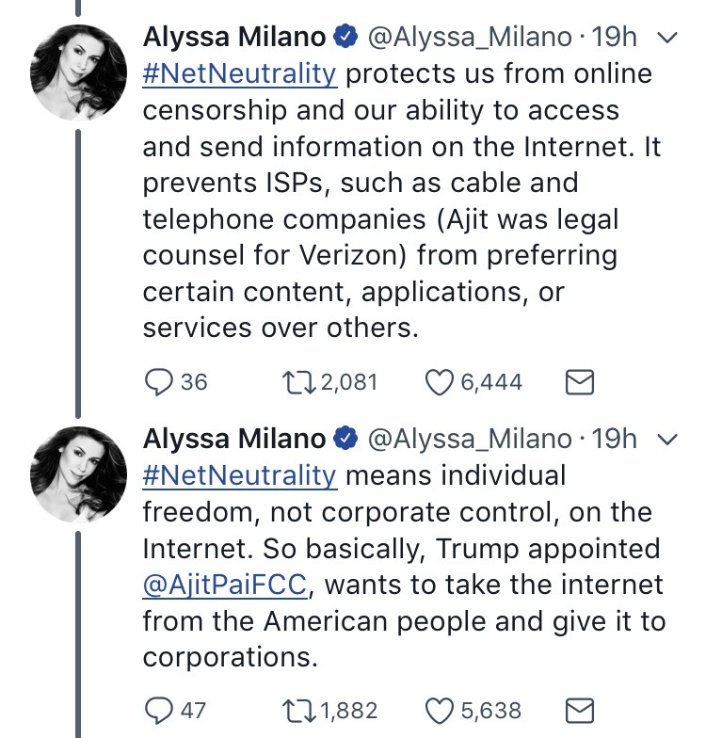Send second tweet via message envelope icon
The height and width of the screenshot is (738, 706).
[x=578, y=710]
